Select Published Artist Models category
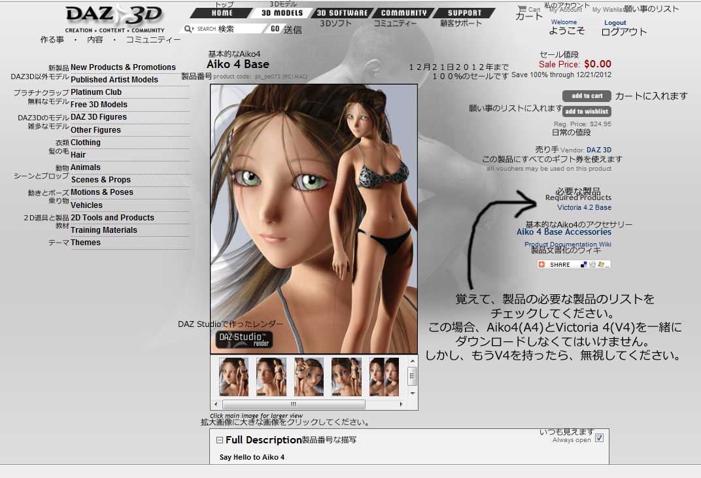This screenshot has height=478, width=701. [x=114, y=80]
